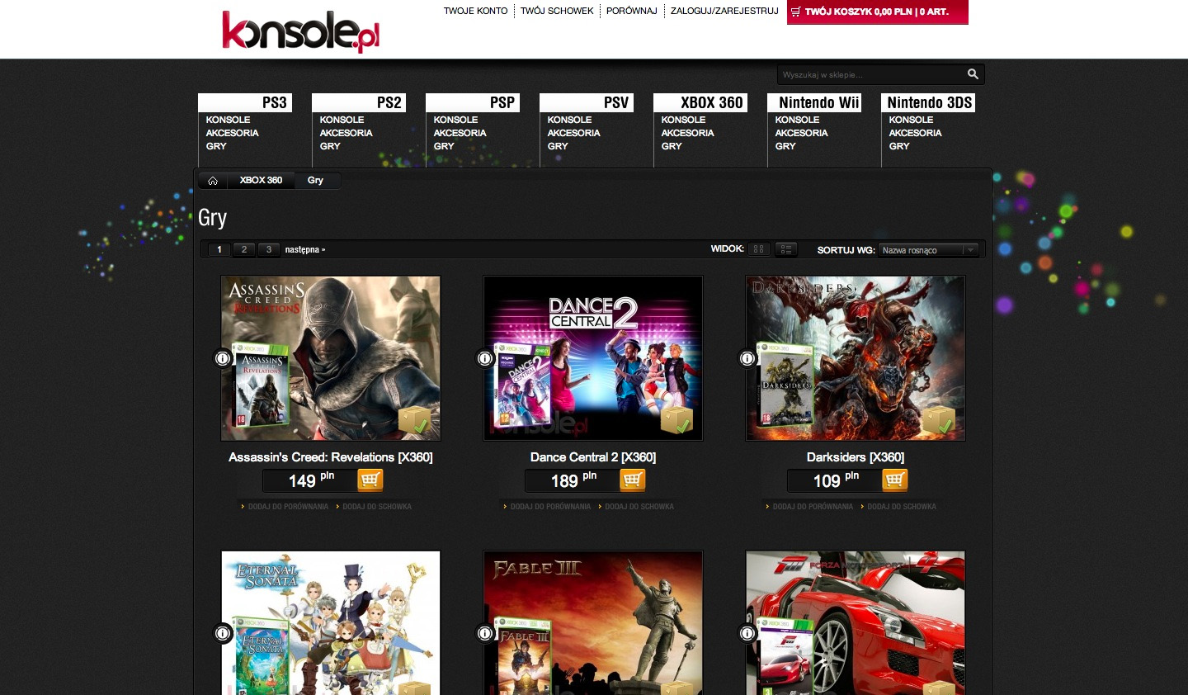Switch to grid view icon
Viewport: 1188px width, 695px height.
759,249
